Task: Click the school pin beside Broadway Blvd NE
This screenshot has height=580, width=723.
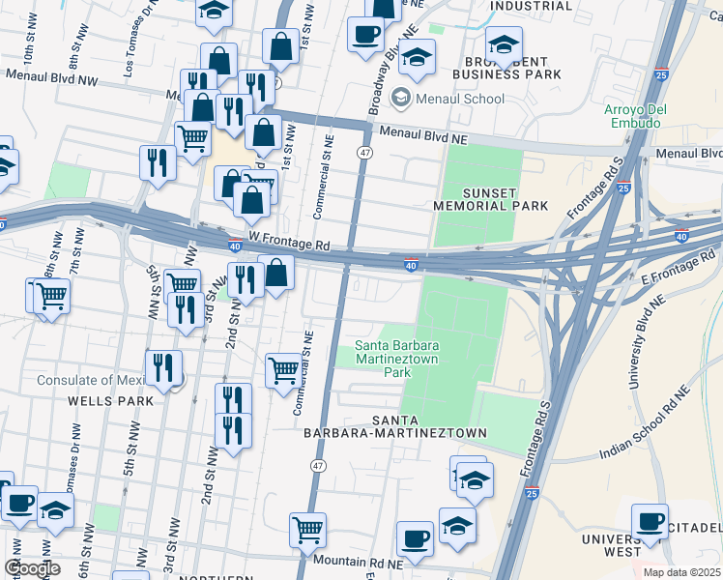Action: (417, 60)
